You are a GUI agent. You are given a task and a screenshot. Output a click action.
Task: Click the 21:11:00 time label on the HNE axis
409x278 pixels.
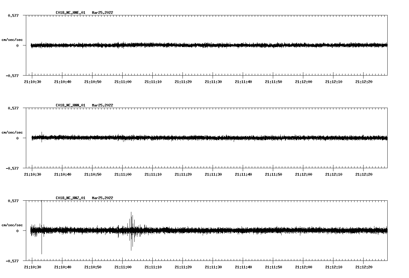click(x=123, y=82)
